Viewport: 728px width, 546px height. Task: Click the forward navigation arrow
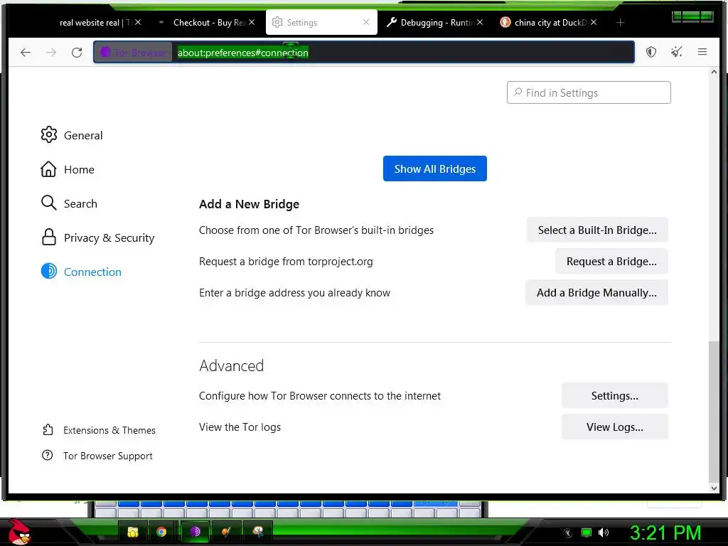click(51, 53)
